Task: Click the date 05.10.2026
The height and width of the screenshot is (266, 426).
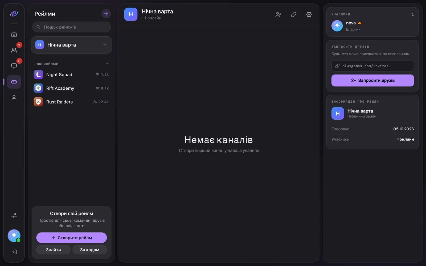Action: click(x=403, y=129)
